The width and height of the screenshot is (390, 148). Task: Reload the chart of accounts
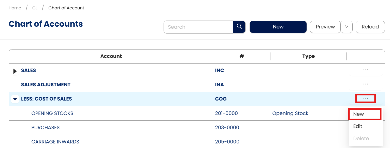click(x=370, y=27)
